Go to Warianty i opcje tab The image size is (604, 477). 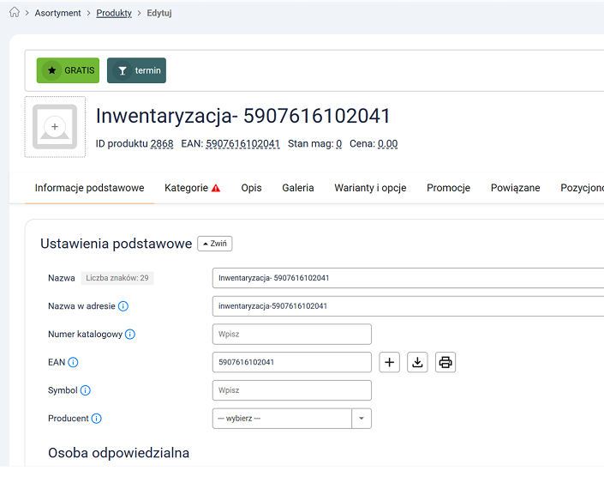point(370,188)
